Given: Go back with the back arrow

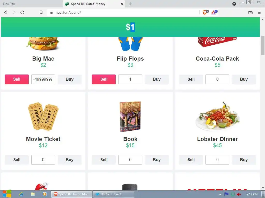Looking at the screenshot, I should pos(6,12).
